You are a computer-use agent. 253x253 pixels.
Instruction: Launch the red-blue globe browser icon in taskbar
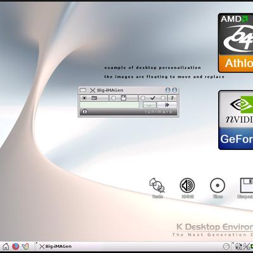(x=16, y=246)
